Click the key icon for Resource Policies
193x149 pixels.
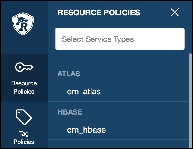pos(24,68)
